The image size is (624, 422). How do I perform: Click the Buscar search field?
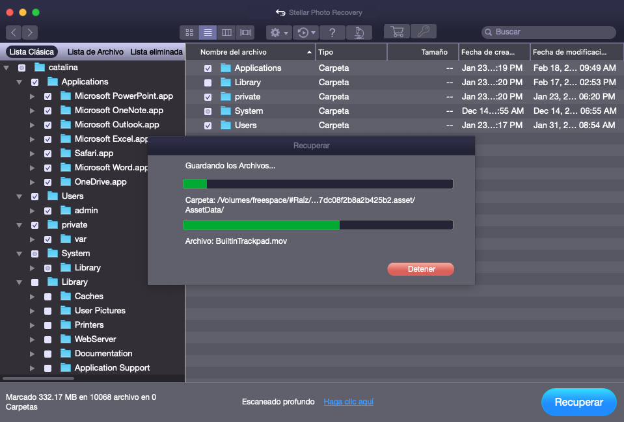tap(549, 33)
